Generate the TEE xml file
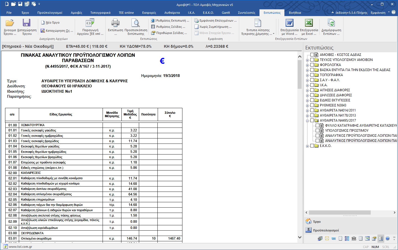Image resolution: width=398 pixels, height=250 pixels. pos(90,23)
